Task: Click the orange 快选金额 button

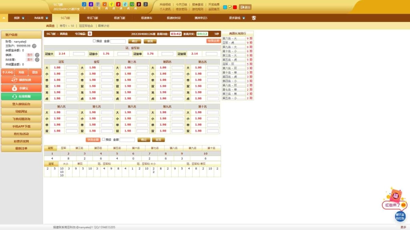Action: (x=93, y=140)
